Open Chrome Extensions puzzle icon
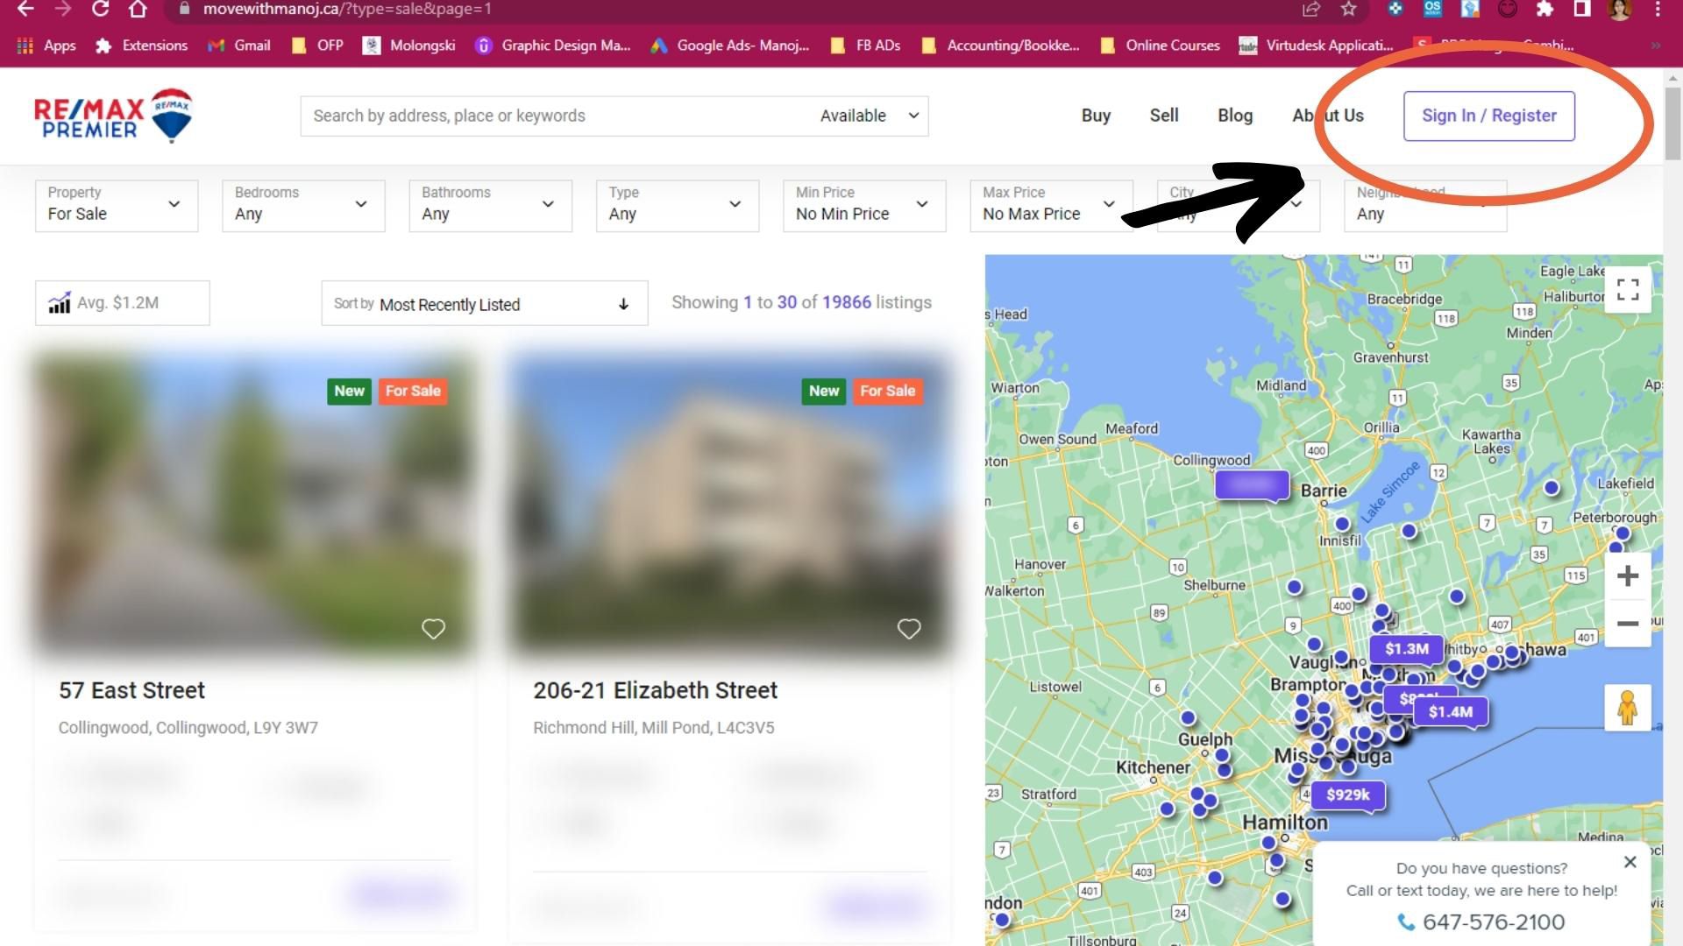Image resolution: width=1683 pixels, height=946 pixels. [1545, 10]
